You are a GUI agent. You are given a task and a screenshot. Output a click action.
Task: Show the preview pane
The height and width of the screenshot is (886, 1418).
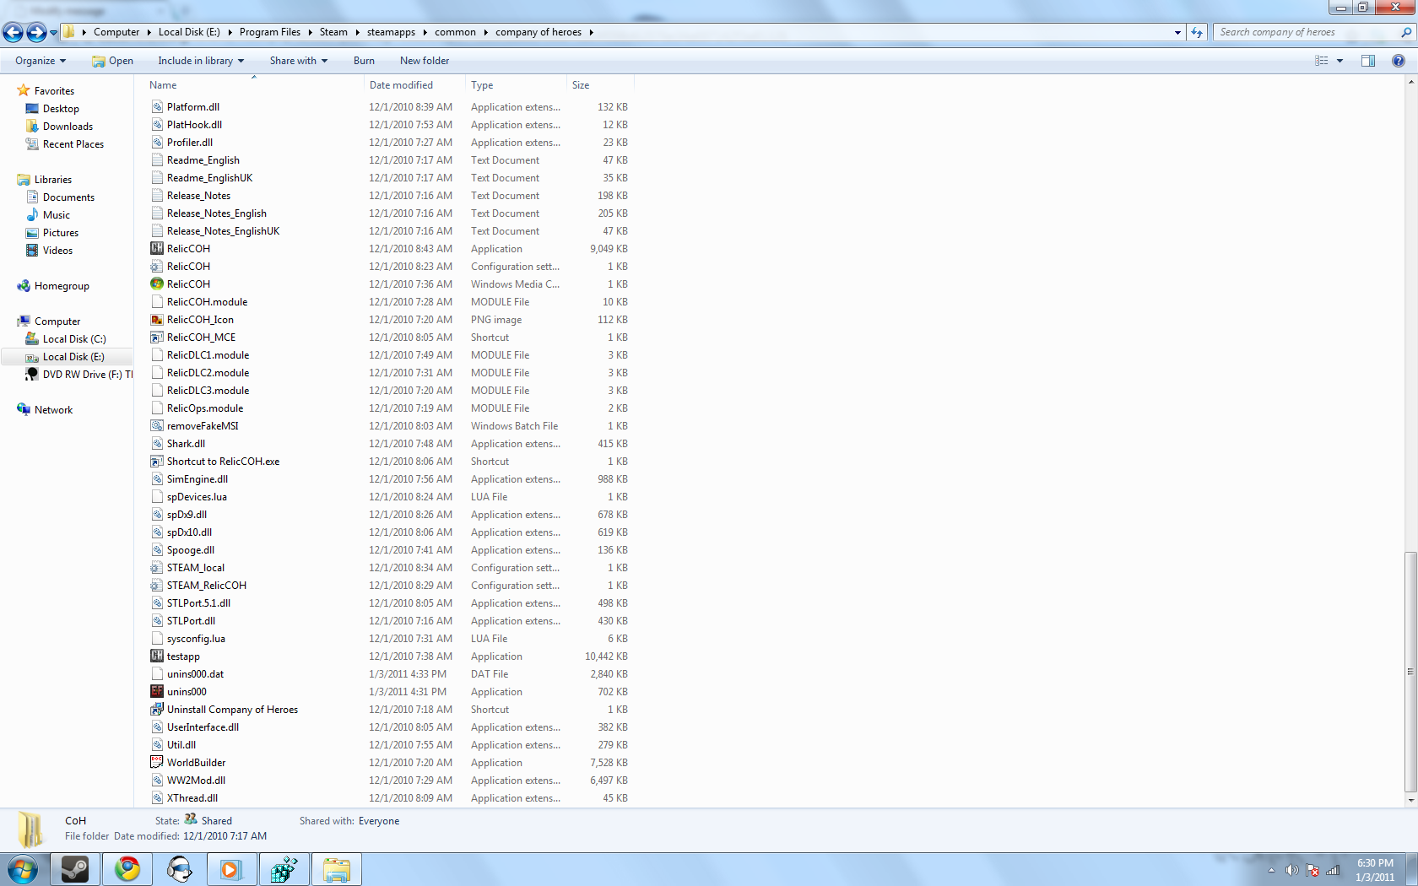click(1368, 61)
